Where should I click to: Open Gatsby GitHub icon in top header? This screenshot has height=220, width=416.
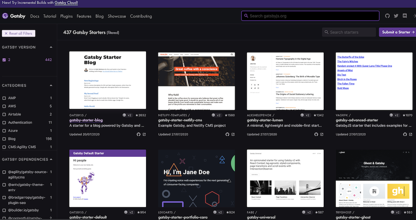coord(387,16)
